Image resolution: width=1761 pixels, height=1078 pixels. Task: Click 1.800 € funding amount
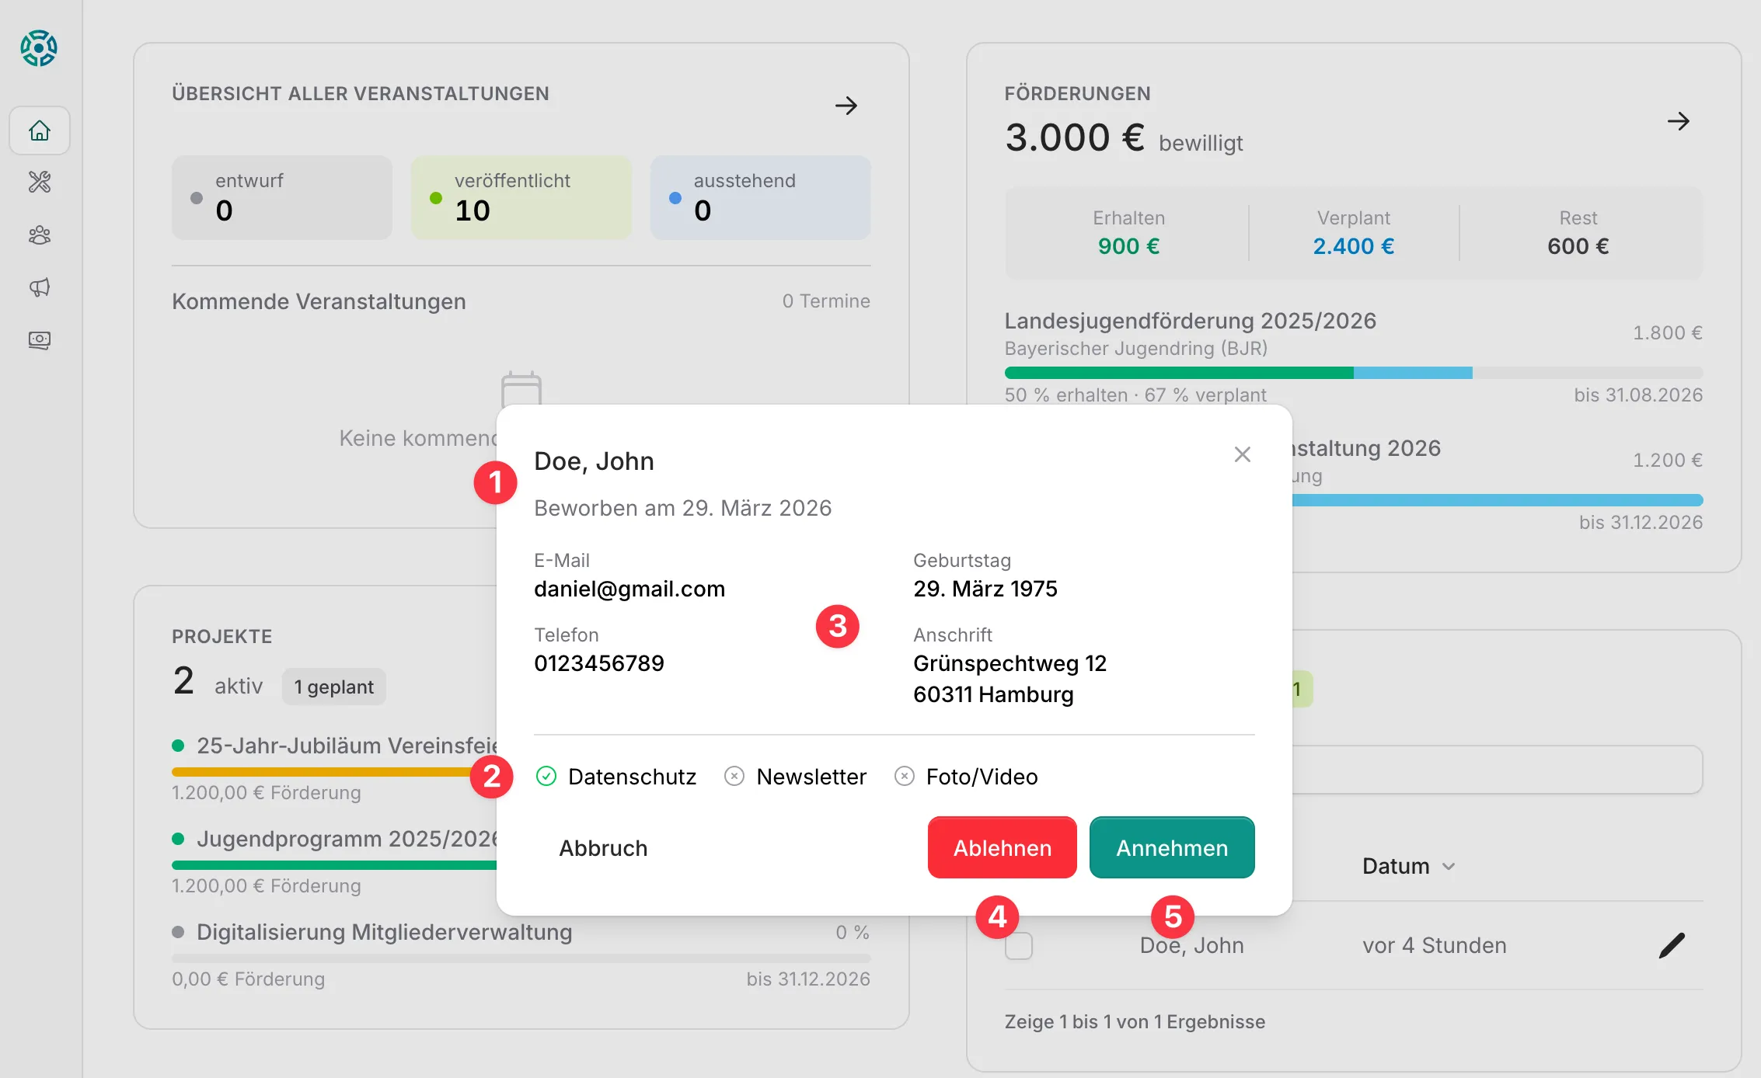click(x=1668, y=332)
